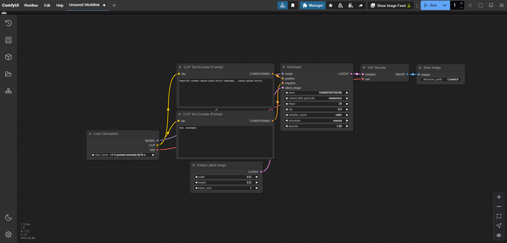Open the Run button dropdown arrow
This screenshot has width=507, height=243.
[445, 5]
